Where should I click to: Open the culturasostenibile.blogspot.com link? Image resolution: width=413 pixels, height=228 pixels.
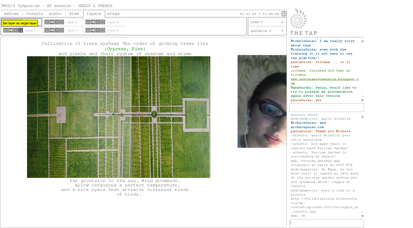point(324,79)
